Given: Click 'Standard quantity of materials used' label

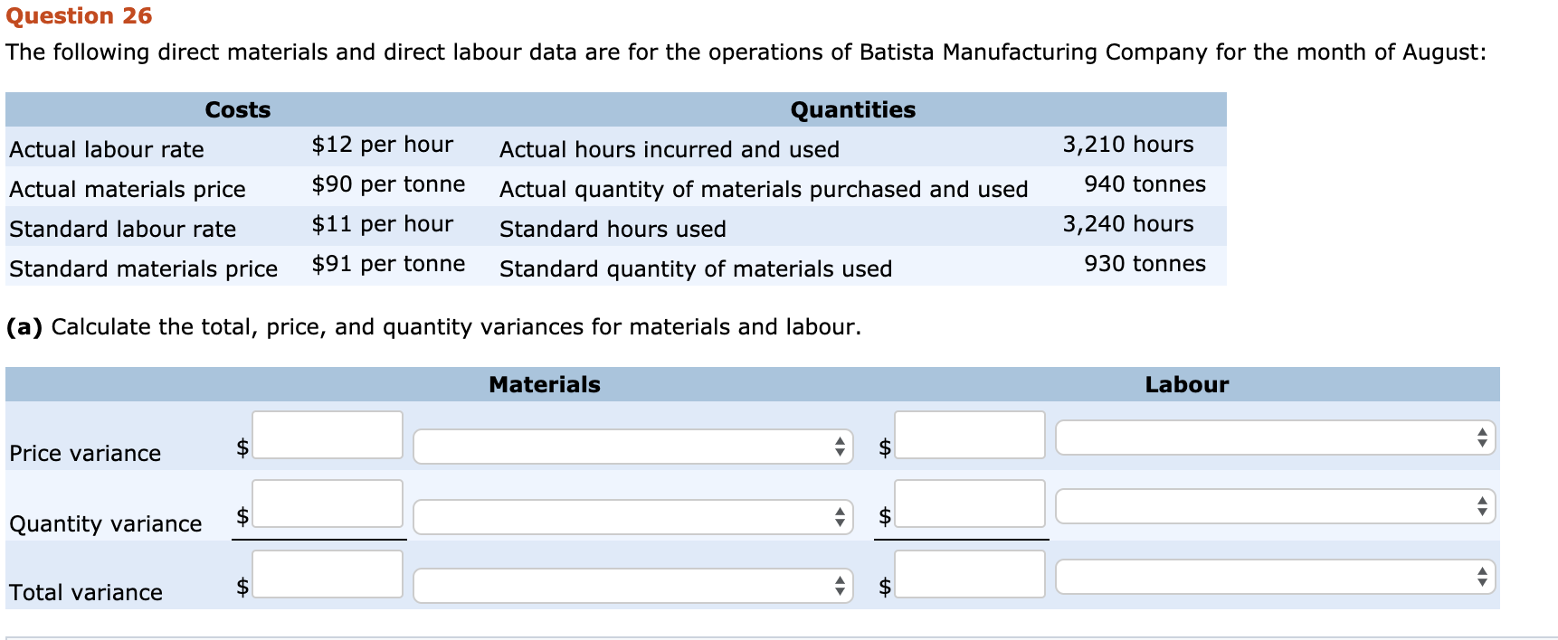Looking at the screenshot, I should click(x=696, y=268).
